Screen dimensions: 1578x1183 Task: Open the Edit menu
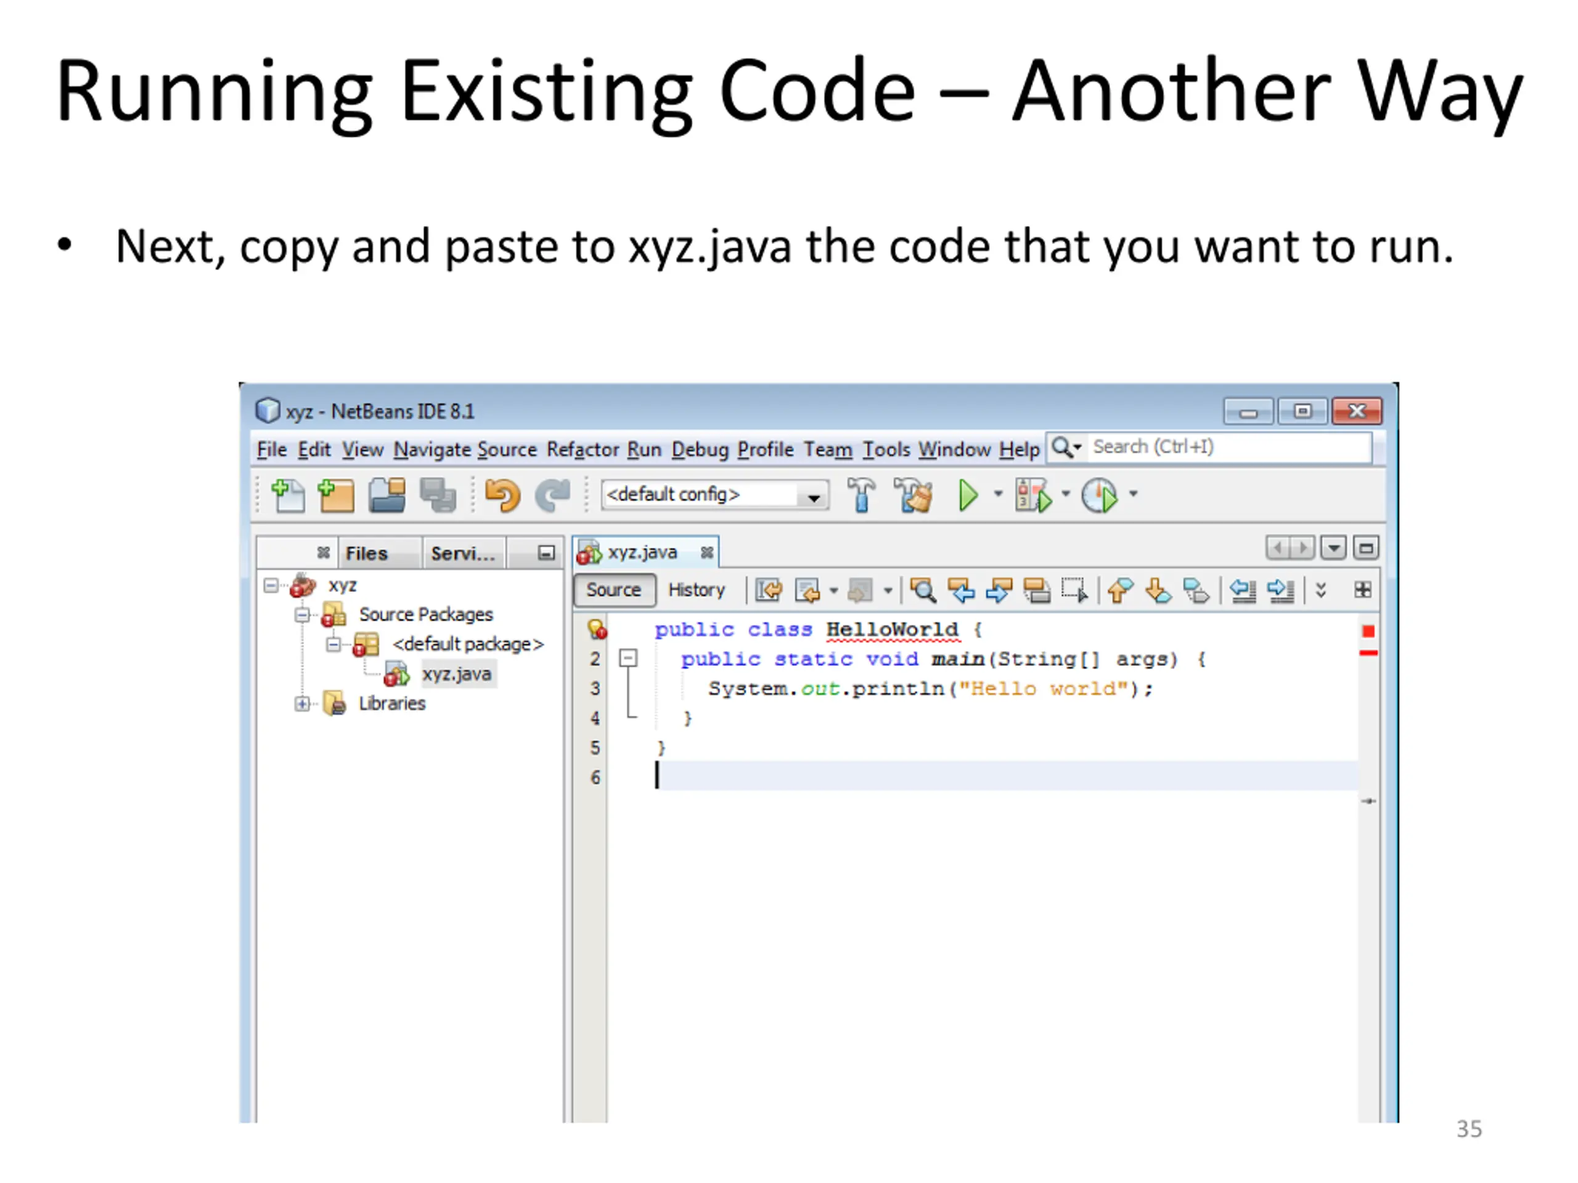tap(314, 449)
